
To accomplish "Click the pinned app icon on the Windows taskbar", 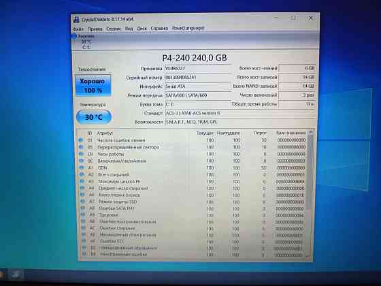I will click(x=16, y=274).
